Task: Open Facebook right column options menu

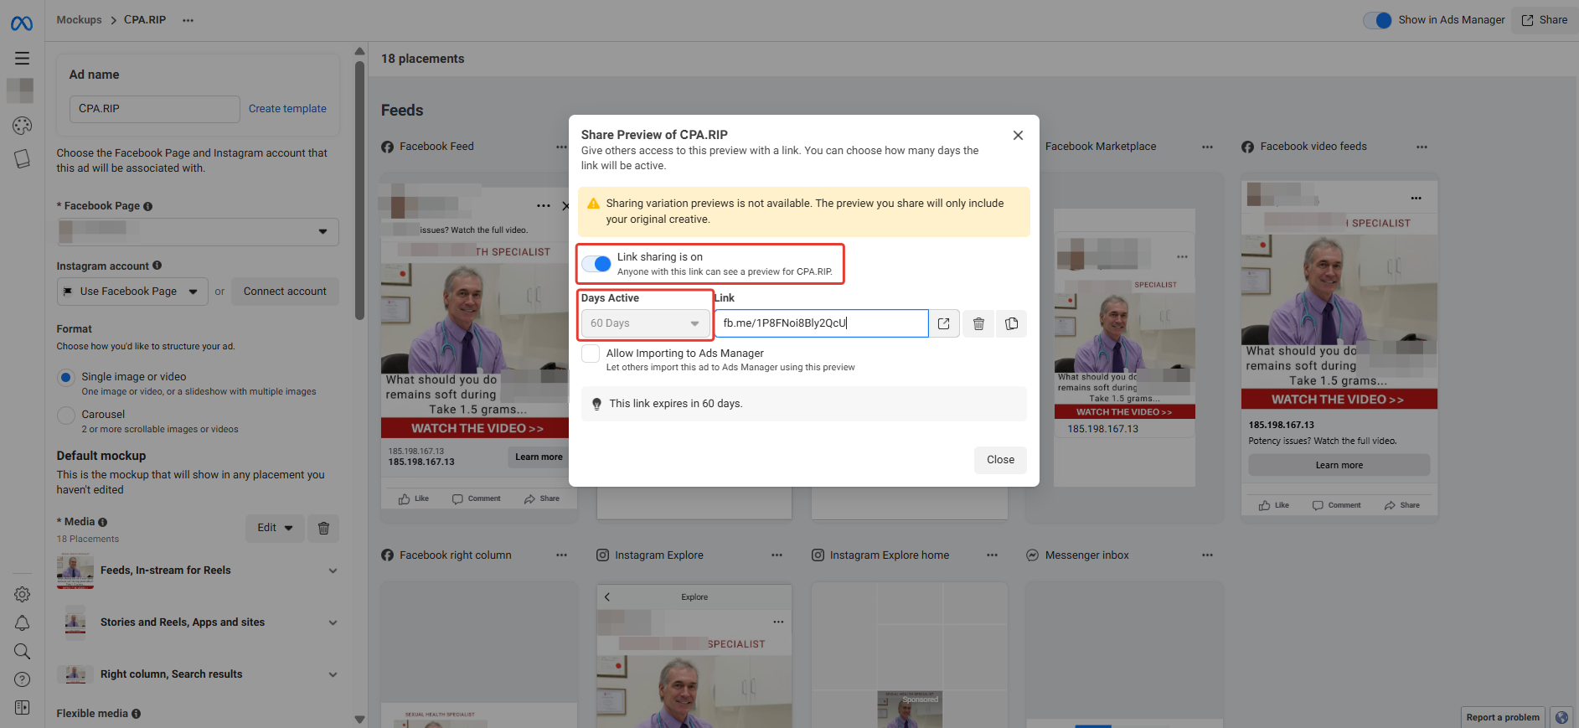Action: 561,555
